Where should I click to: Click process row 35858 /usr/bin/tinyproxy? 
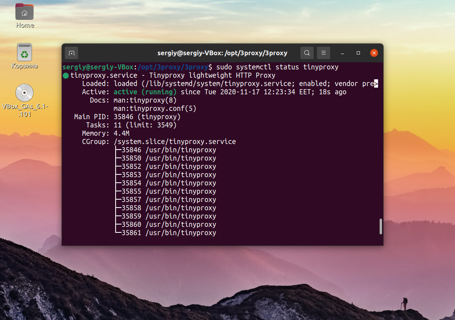coord(169,208)
